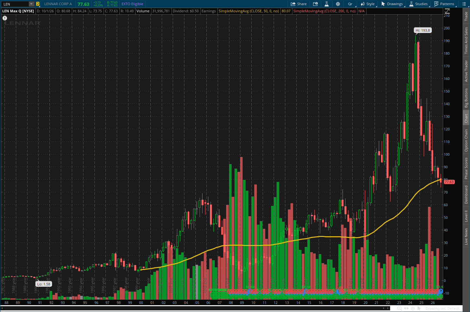Click the news/events envelope icon in toolbar

coord(315,4)
